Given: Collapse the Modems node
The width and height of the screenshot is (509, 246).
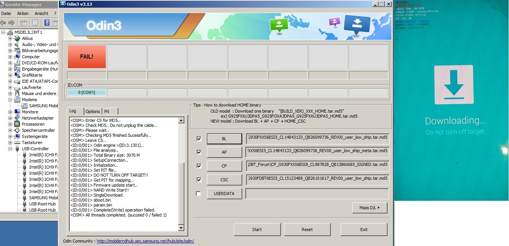Looking at the screenshot, I should (10, 100).
